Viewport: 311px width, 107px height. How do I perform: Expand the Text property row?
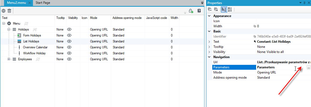click(209, 42)
